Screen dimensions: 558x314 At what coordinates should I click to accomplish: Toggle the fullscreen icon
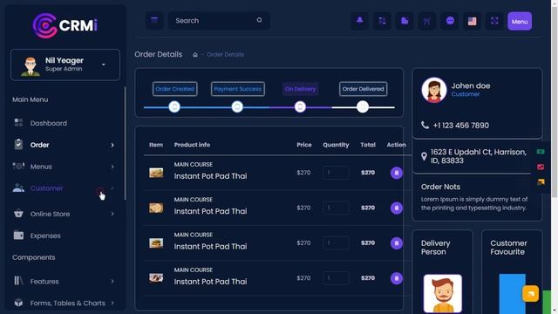point(494,21)
